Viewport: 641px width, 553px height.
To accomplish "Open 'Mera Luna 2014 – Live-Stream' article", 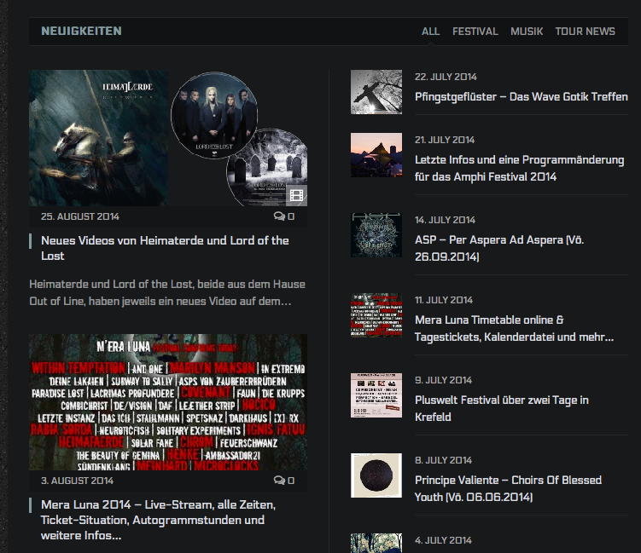I will coord(158,520).
